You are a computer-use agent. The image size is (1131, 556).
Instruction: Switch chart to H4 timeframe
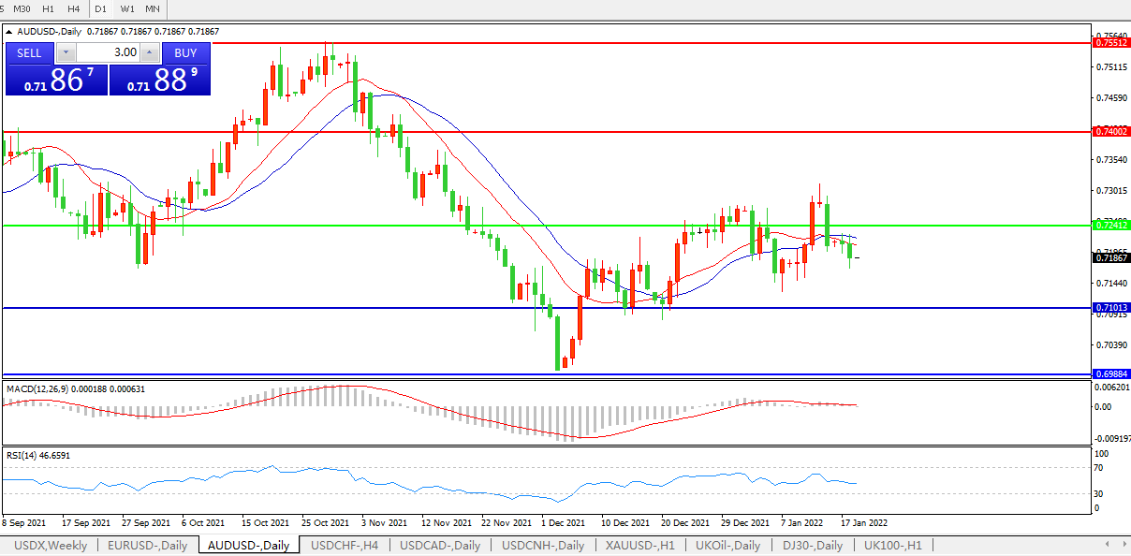click(74, 8)
